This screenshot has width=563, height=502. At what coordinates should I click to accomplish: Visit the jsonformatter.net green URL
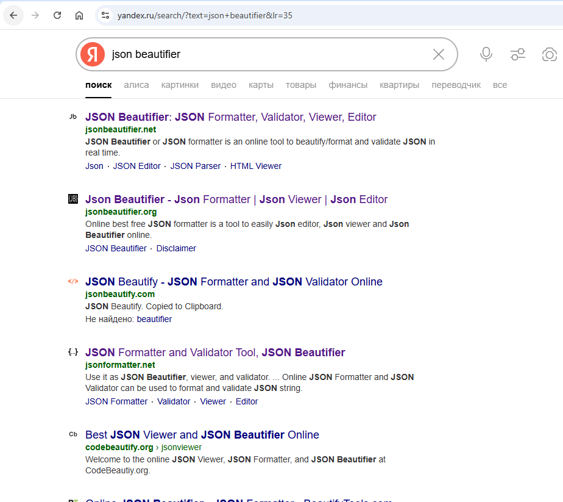pyautogui.click(x=120, y=365)
